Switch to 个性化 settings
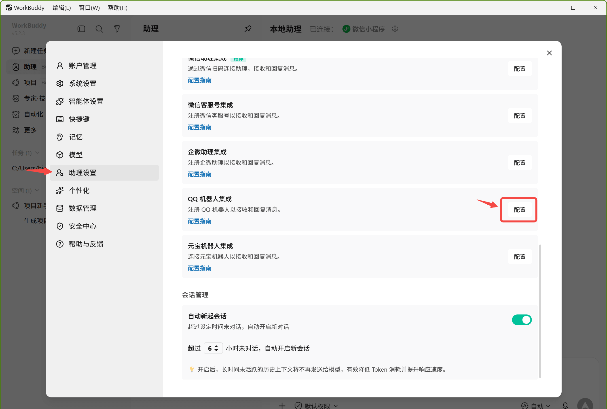The image size is (607, 409). click(104, 190)
